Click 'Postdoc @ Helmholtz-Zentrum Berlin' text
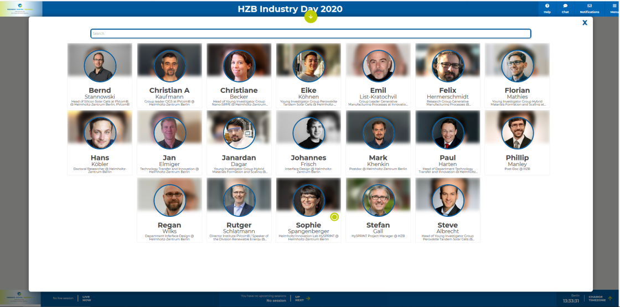Image resolution: width=620 pixels, height=307 pixels. (x=379, y=169)
